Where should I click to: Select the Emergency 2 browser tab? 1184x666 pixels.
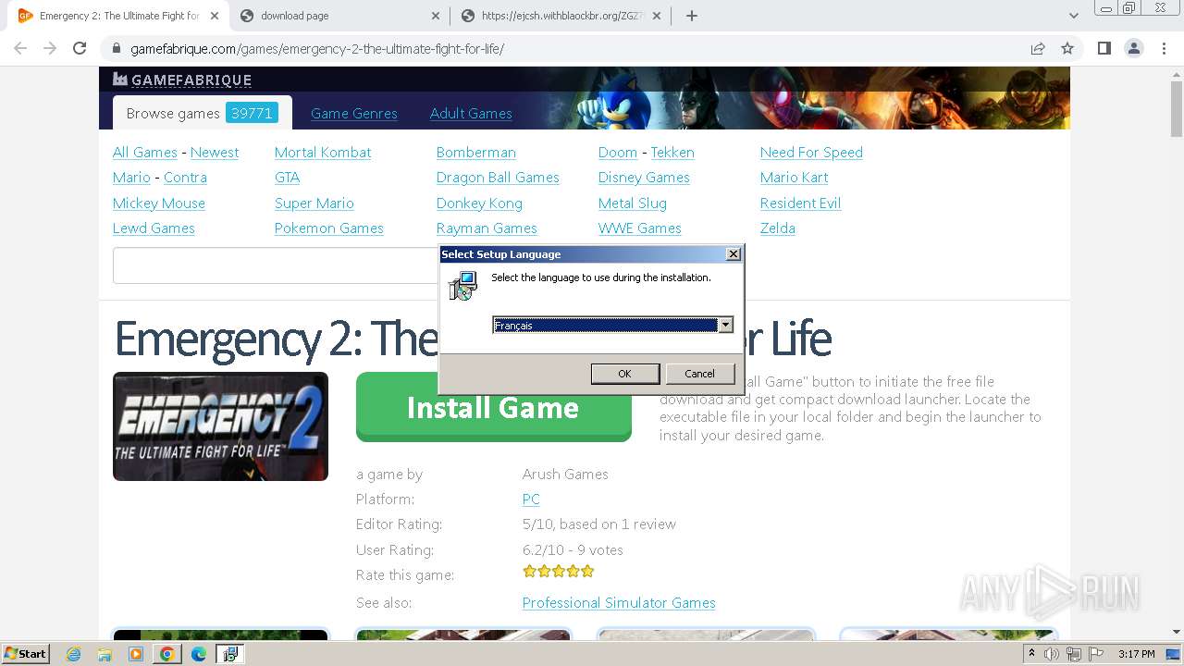117,16
